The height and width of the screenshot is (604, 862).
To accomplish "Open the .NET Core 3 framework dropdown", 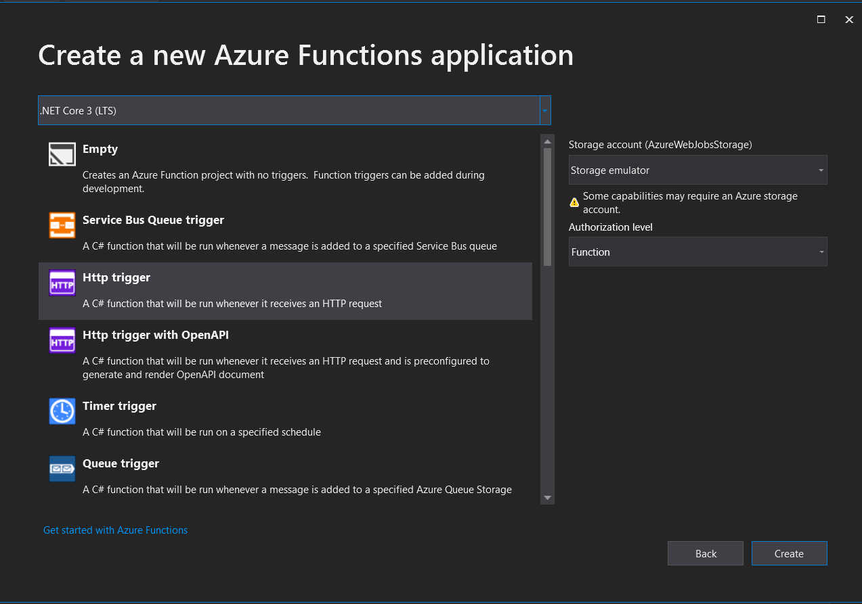I will pyautogui.click(x=544, y=110).
